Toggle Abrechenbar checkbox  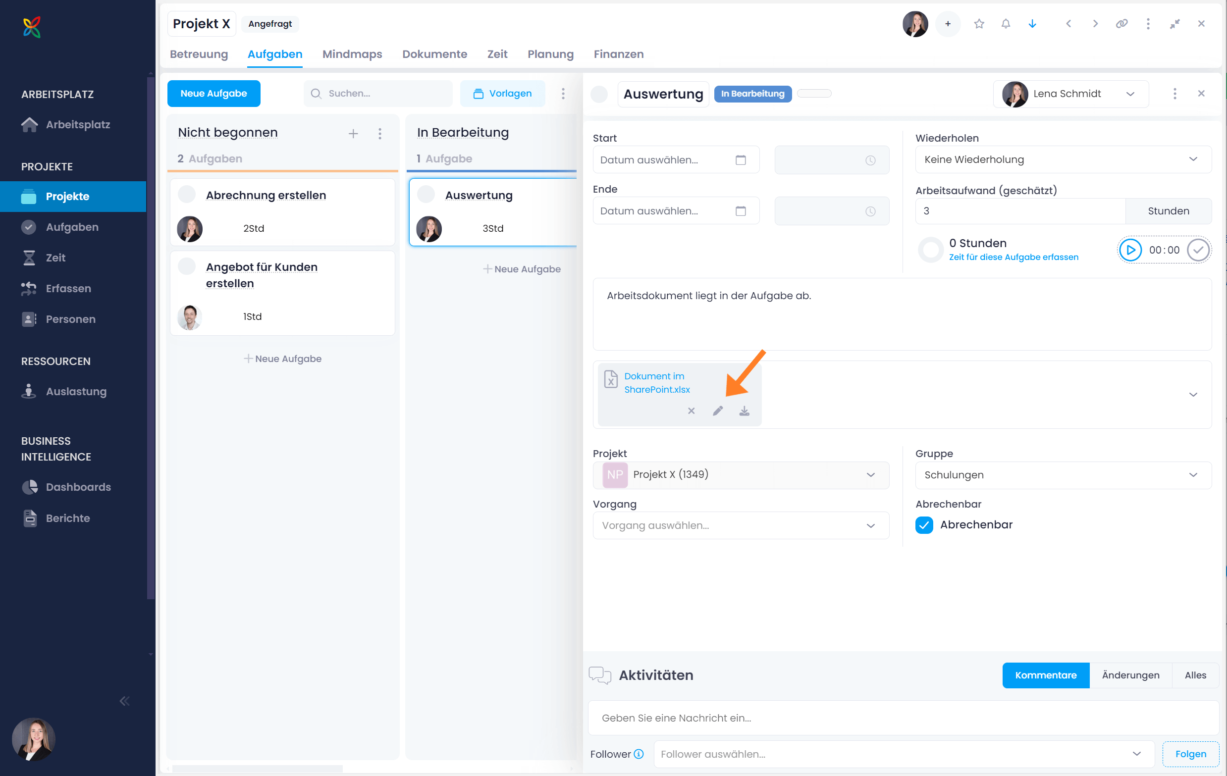[x=924, y=525]
